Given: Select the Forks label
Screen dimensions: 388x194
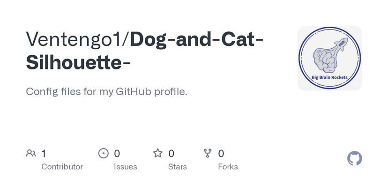Looking at the screenshot, I should tap(228, 167).
